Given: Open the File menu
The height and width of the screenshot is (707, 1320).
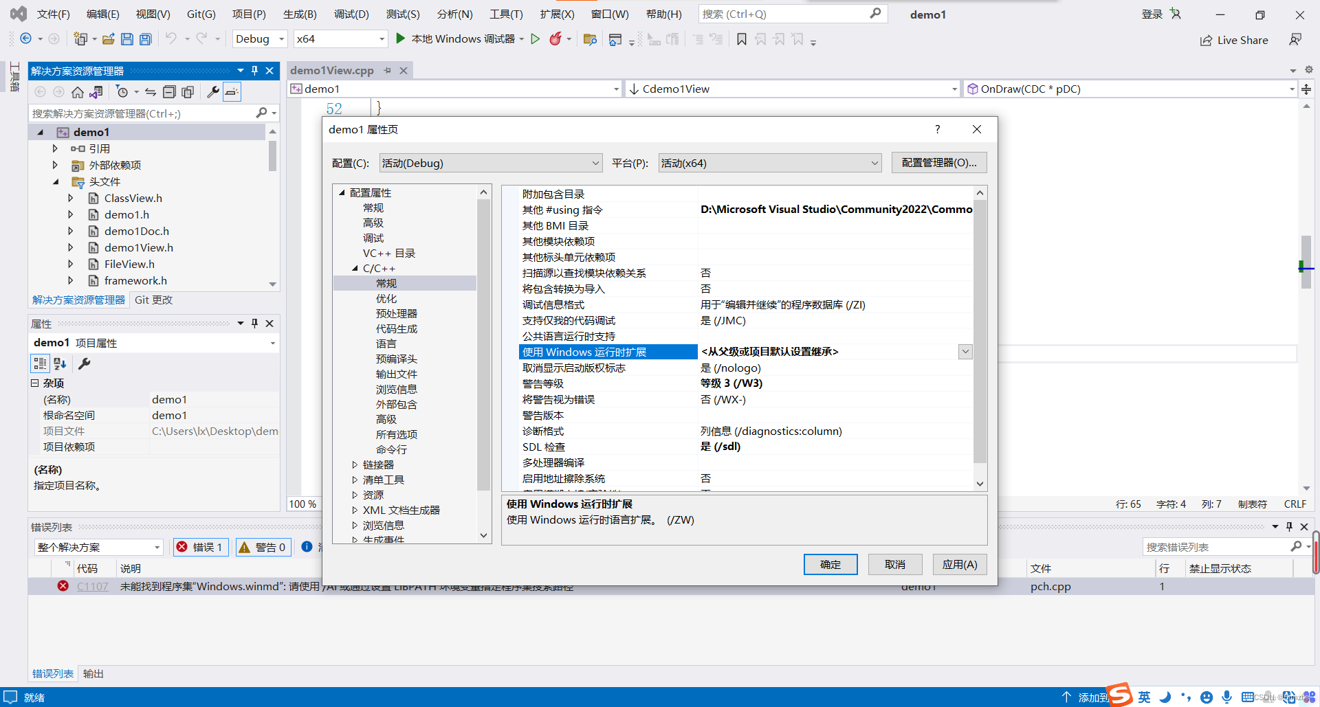Looking at the screenshot, I should tap(53, 14).
